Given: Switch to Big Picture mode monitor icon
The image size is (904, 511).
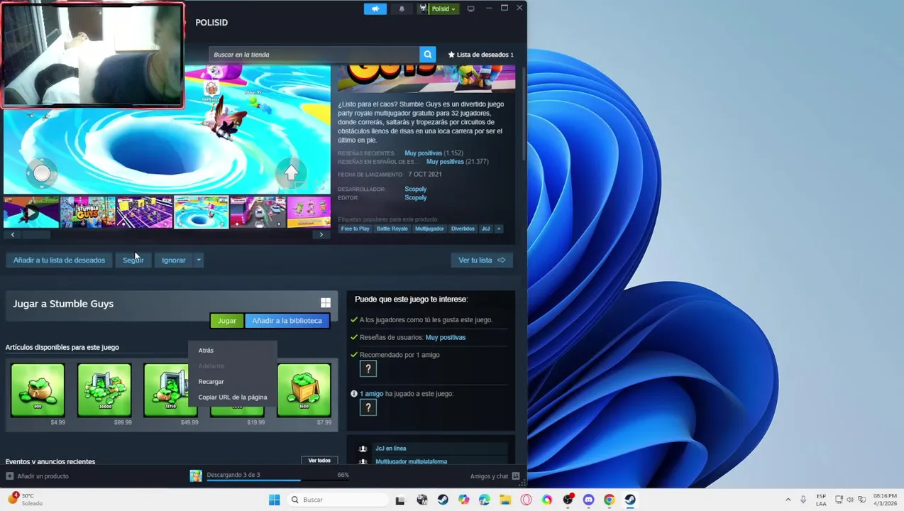Looking at the screenshot, I should point(470,9).
